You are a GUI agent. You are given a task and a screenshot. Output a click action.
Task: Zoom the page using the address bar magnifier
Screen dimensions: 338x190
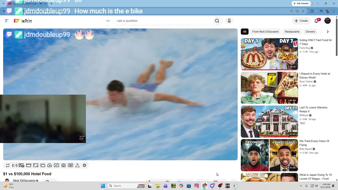292,11
